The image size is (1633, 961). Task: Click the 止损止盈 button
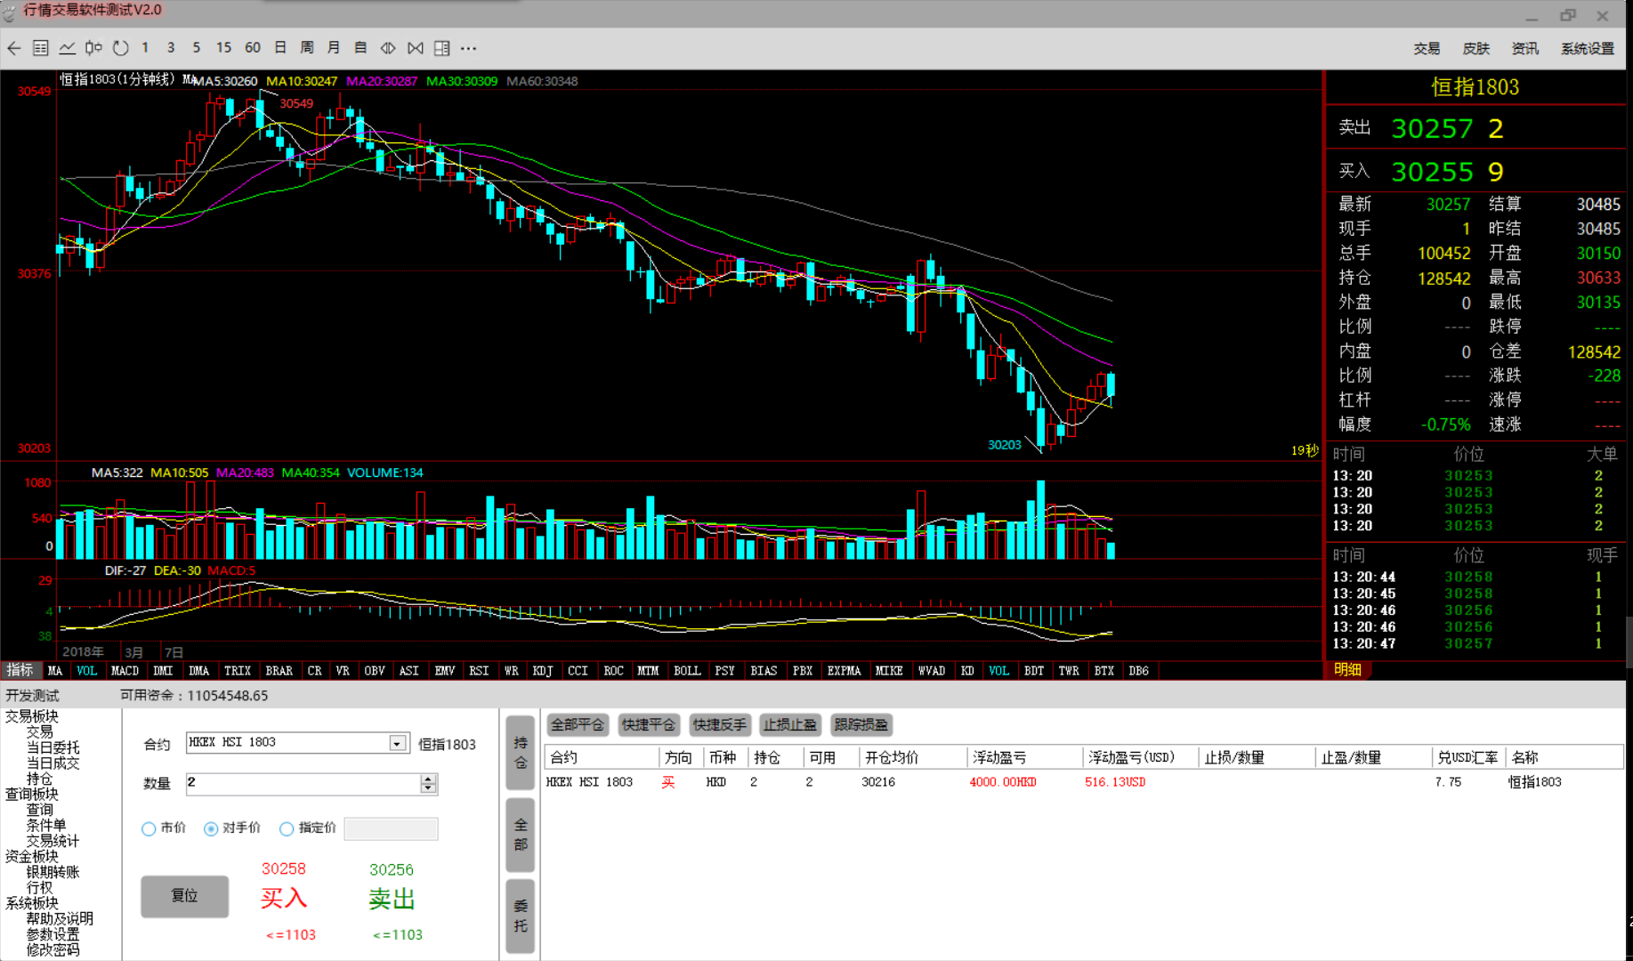coord(789,725)
